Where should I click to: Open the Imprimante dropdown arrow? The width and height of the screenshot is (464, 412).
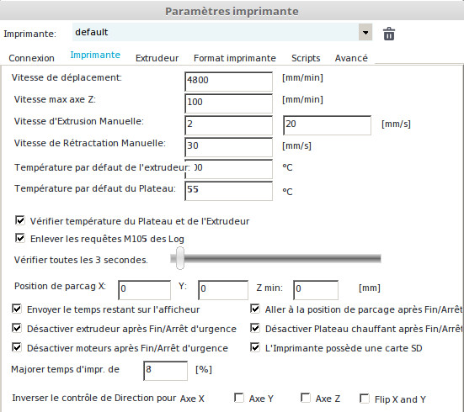click(x=365, y=32)
